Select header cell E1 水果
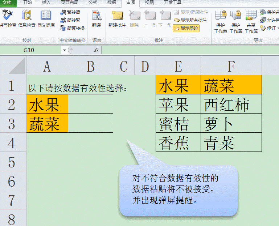This screenshot has width=279, height=226. [x=178, y=85]
